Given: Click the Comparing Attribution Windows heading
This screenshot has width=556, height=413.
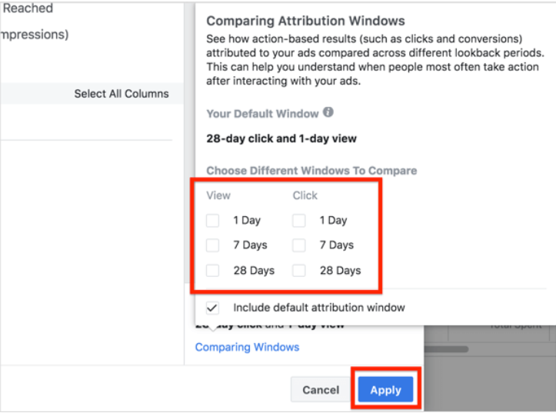Looking at the screenshot, I should click(305, 22).
